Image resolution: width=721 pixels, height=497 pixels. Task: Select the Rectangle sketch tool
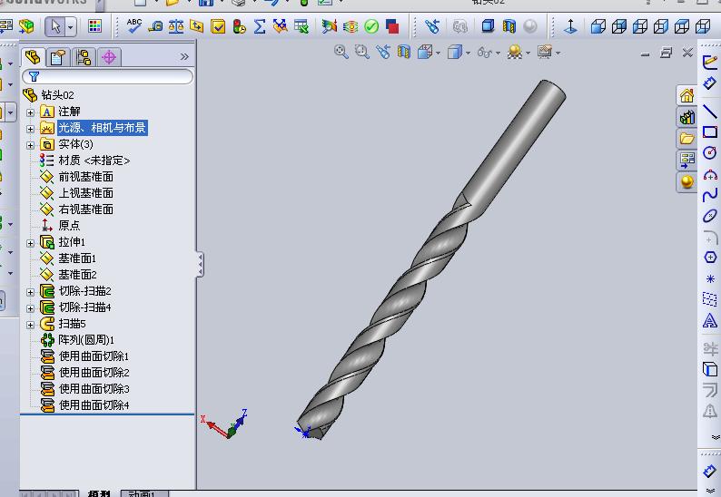click(x=710, y=132)
